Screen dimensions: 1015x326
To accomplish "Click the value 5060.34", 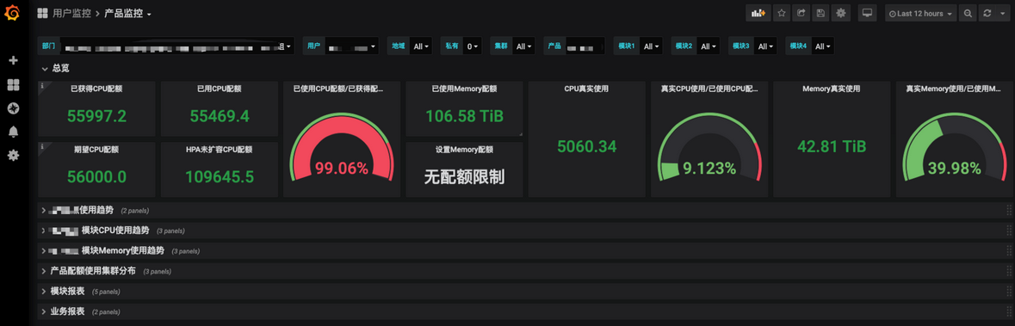I will tap(586, 147).
